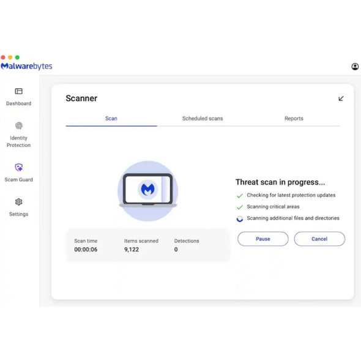Click the scan time value 00:00:06

pos(86,250)
